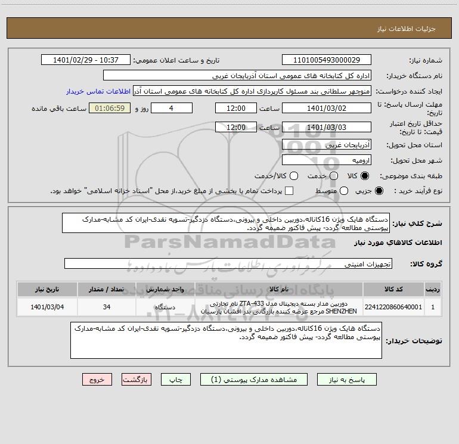The height and width of the screenshot is (444, 459).
Task: Click the need date cell 1401/03/04
Action: point(47,307)
